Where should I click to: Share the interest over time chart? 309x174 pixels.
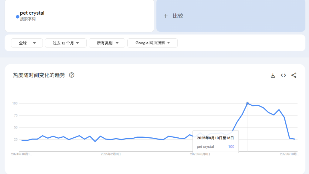click(x=294, y=75)
